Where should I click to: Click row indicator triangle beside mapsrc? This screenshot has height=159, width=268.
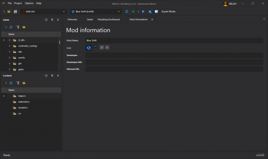4,96
